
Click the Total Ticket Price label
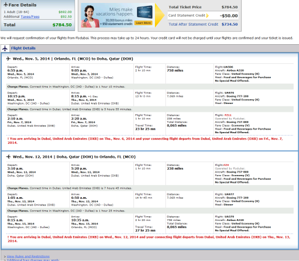coord(185,7)
